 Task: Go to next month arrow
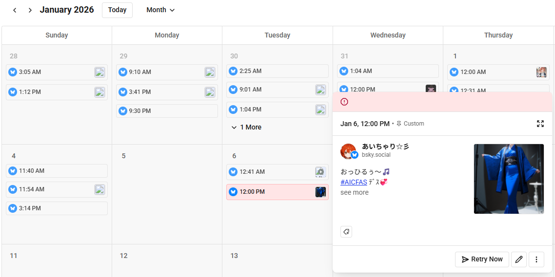coord(30,10)
